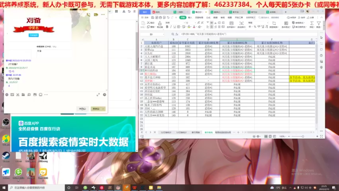339x191 pixels.
Task: Insert picture via chat toolbar image icon
Action: tap(35, 95)
